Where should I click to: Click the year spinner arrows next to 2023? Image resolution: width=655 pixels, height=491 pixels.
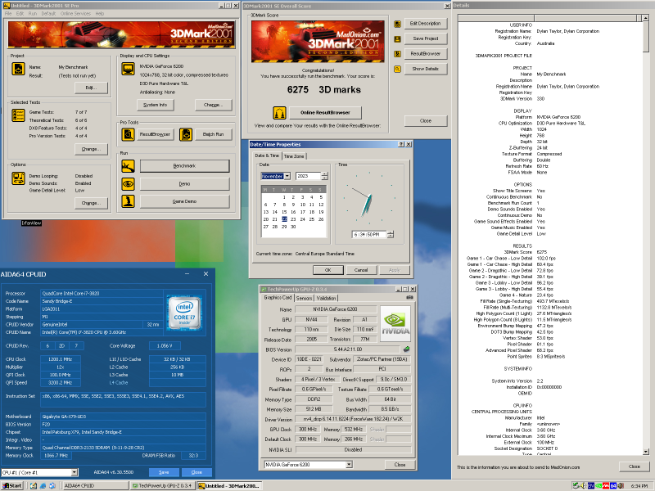324,176
